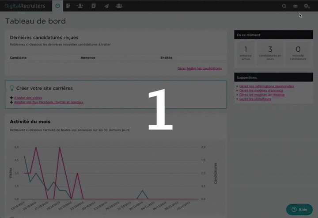Click the lightbulb icon beside Créer votre site carrières

pos(12,88)
